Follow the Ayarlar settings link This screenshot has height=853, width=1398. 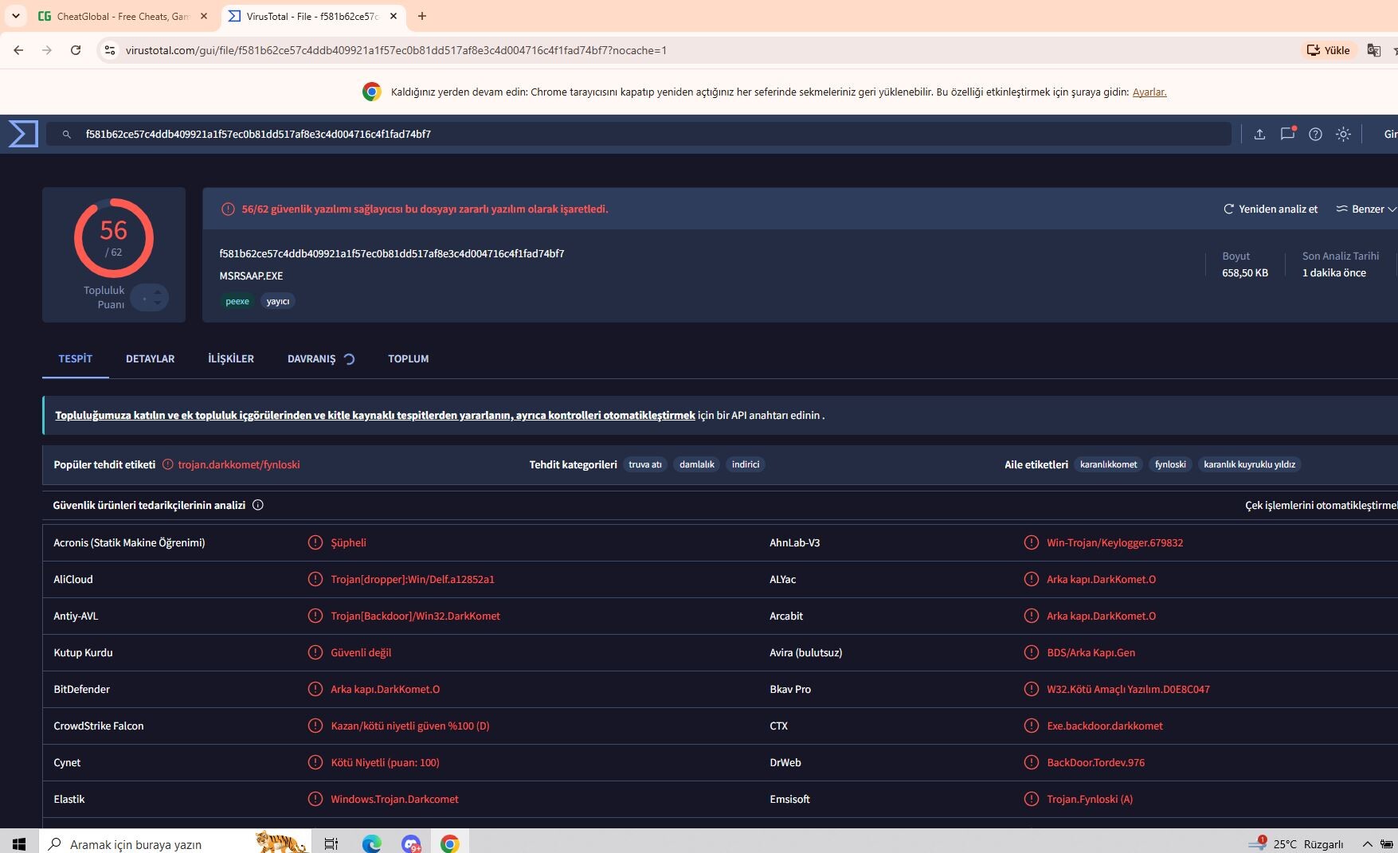(x=1149, y=92)
